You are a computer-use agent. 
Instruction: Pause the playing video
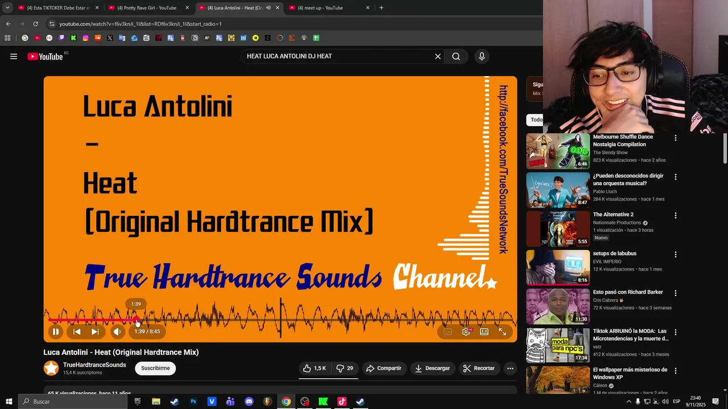(56, 332)
